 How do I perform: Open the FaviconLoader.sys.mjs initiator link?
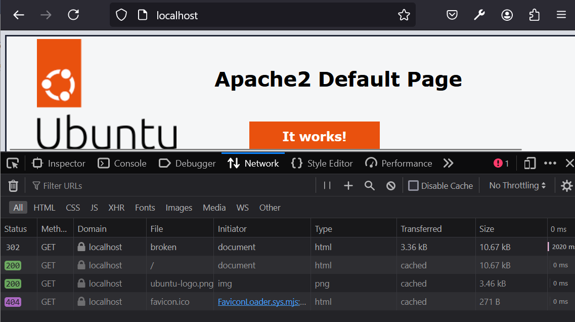261,301
